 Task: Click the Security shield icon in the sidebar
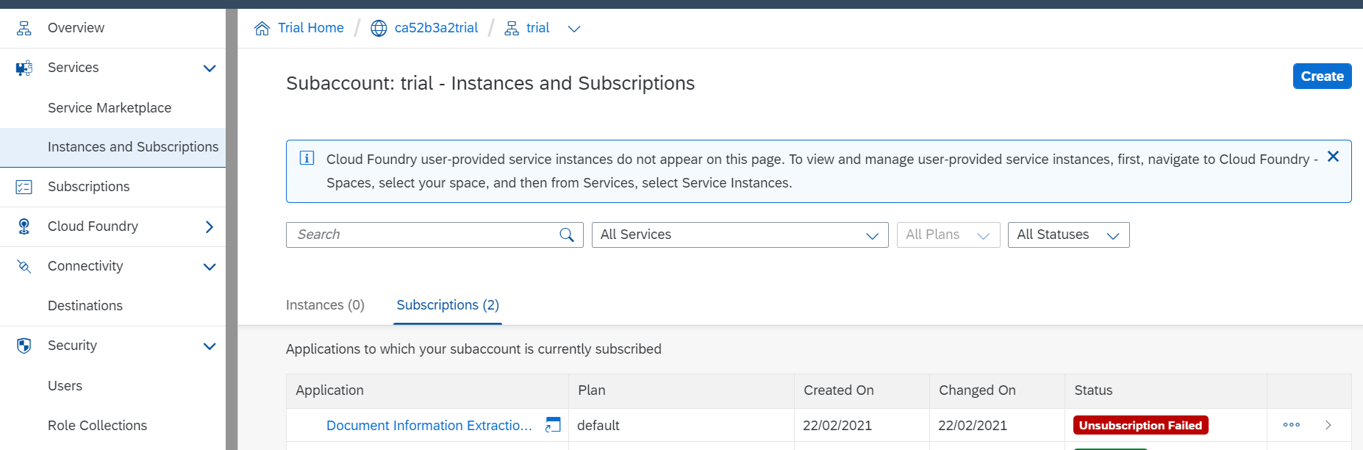point(24,346)
